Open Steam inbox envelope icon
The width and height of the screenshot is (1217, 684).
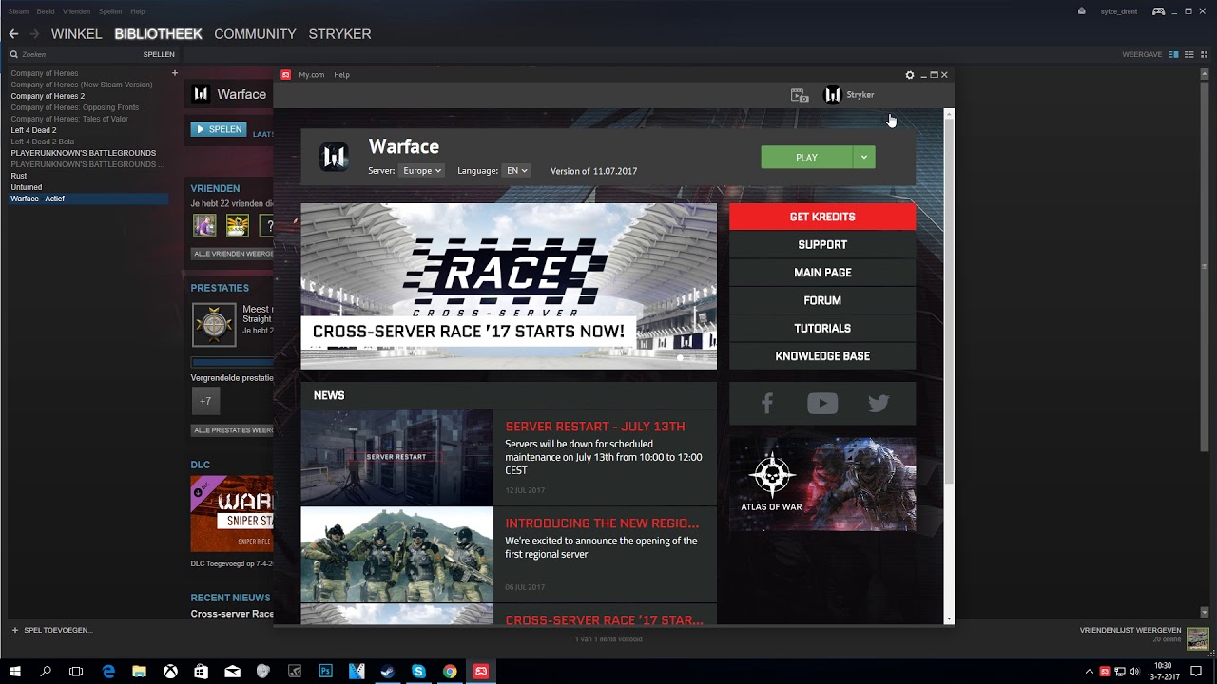(1082, 11)
